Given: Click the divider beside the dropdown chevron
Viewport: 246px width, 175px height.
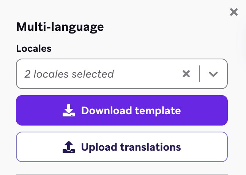Looking at the screenshot, I should coord(199,74).
